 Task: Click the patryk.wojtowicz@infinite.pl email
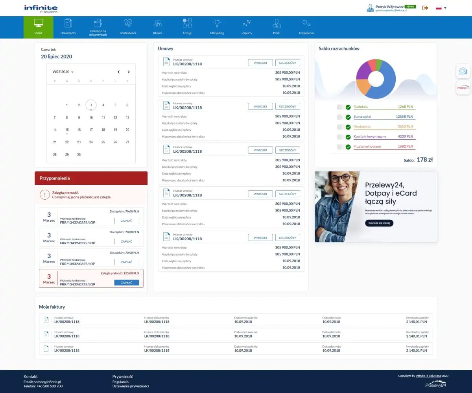[391, 11]
